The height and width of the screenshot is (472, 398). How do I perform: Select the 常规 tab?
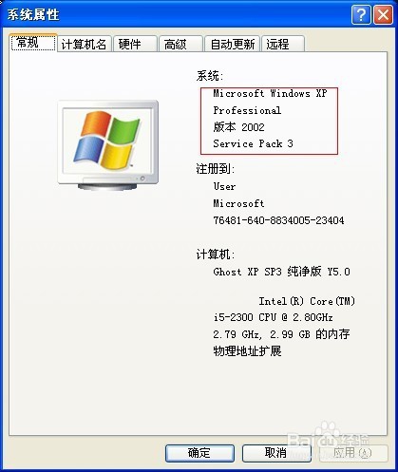pyautogui.click(x=33, y=43)
